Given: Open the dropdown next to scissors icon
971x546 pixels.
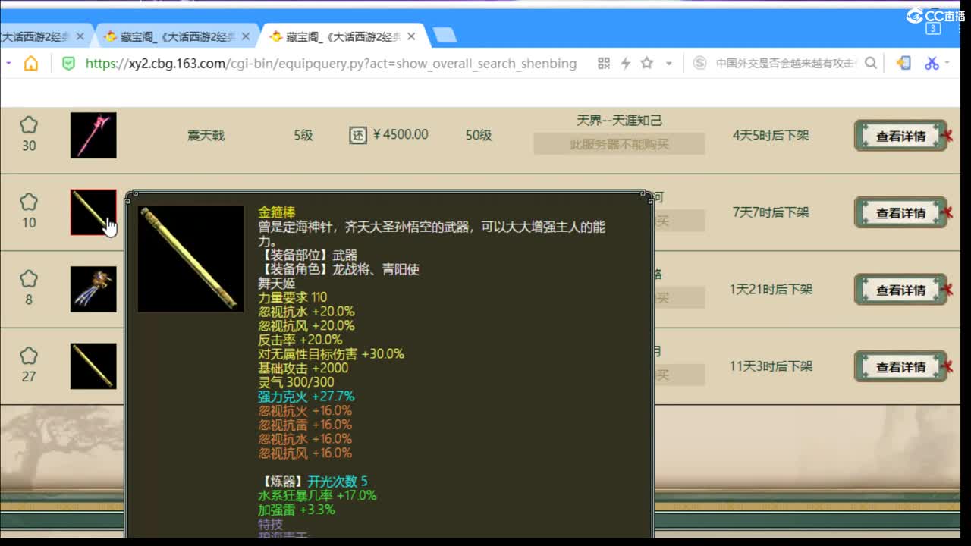Looking at the screenshot, I should (947, 64).
